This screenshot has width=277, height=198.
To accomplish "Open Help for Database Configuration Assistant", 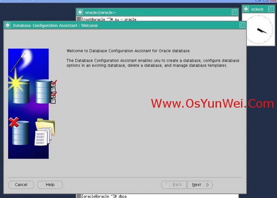I will tap(50, 185).
